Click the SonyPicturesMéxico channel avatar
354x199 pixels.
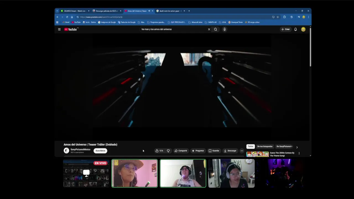(x=66, y=151)
